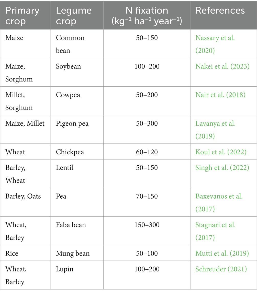Open the Singh et al. (2022) reference
The height and width of the screenshot is (294, 257).
point(222,168)
